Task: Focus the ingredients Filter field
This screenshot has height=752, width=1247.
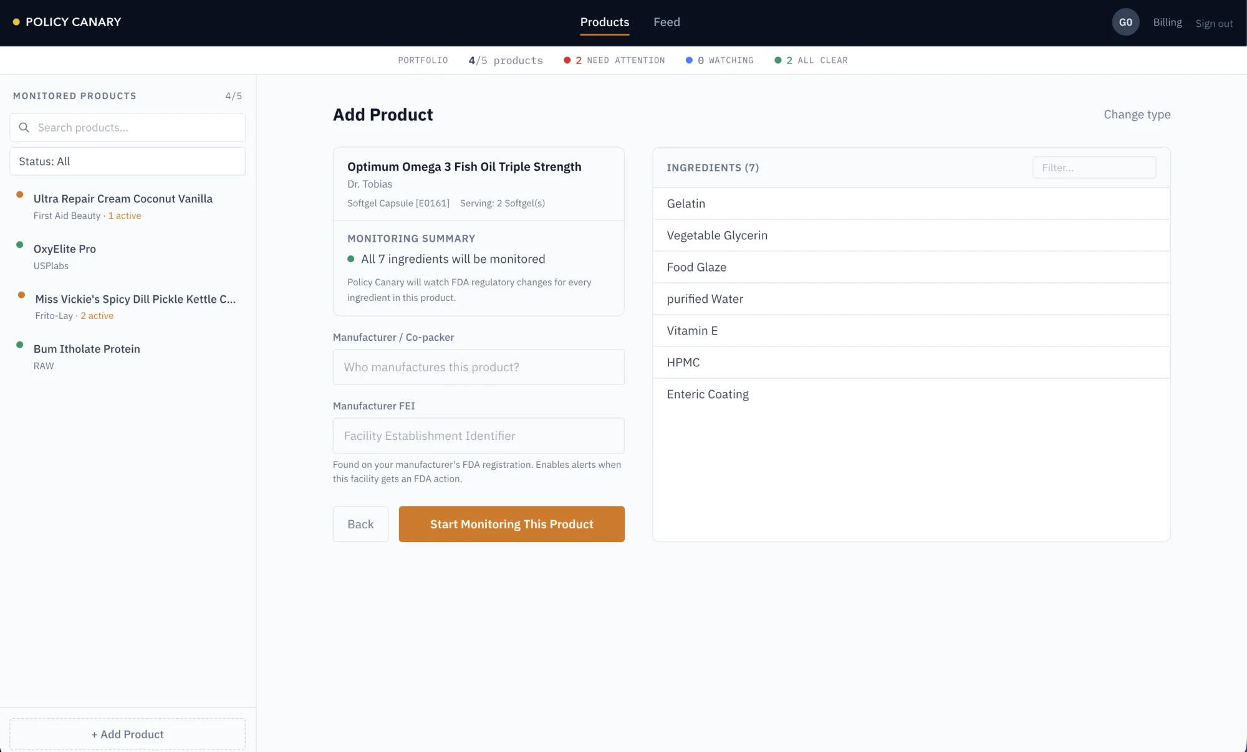Action: point(1094,168)
